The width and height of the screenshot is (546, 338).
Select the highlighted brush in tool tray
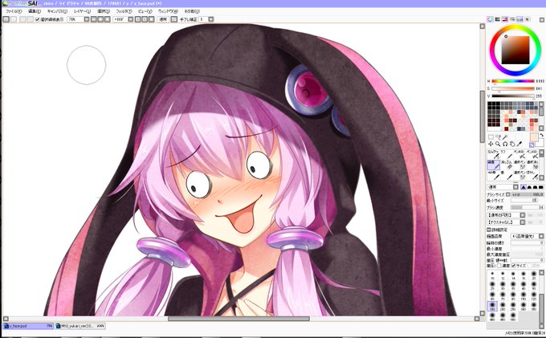coord(493,165)
